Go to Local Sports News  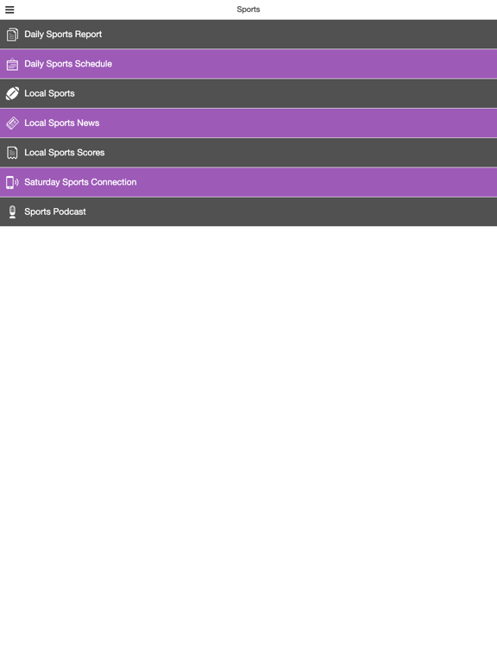tap(248, 123)
